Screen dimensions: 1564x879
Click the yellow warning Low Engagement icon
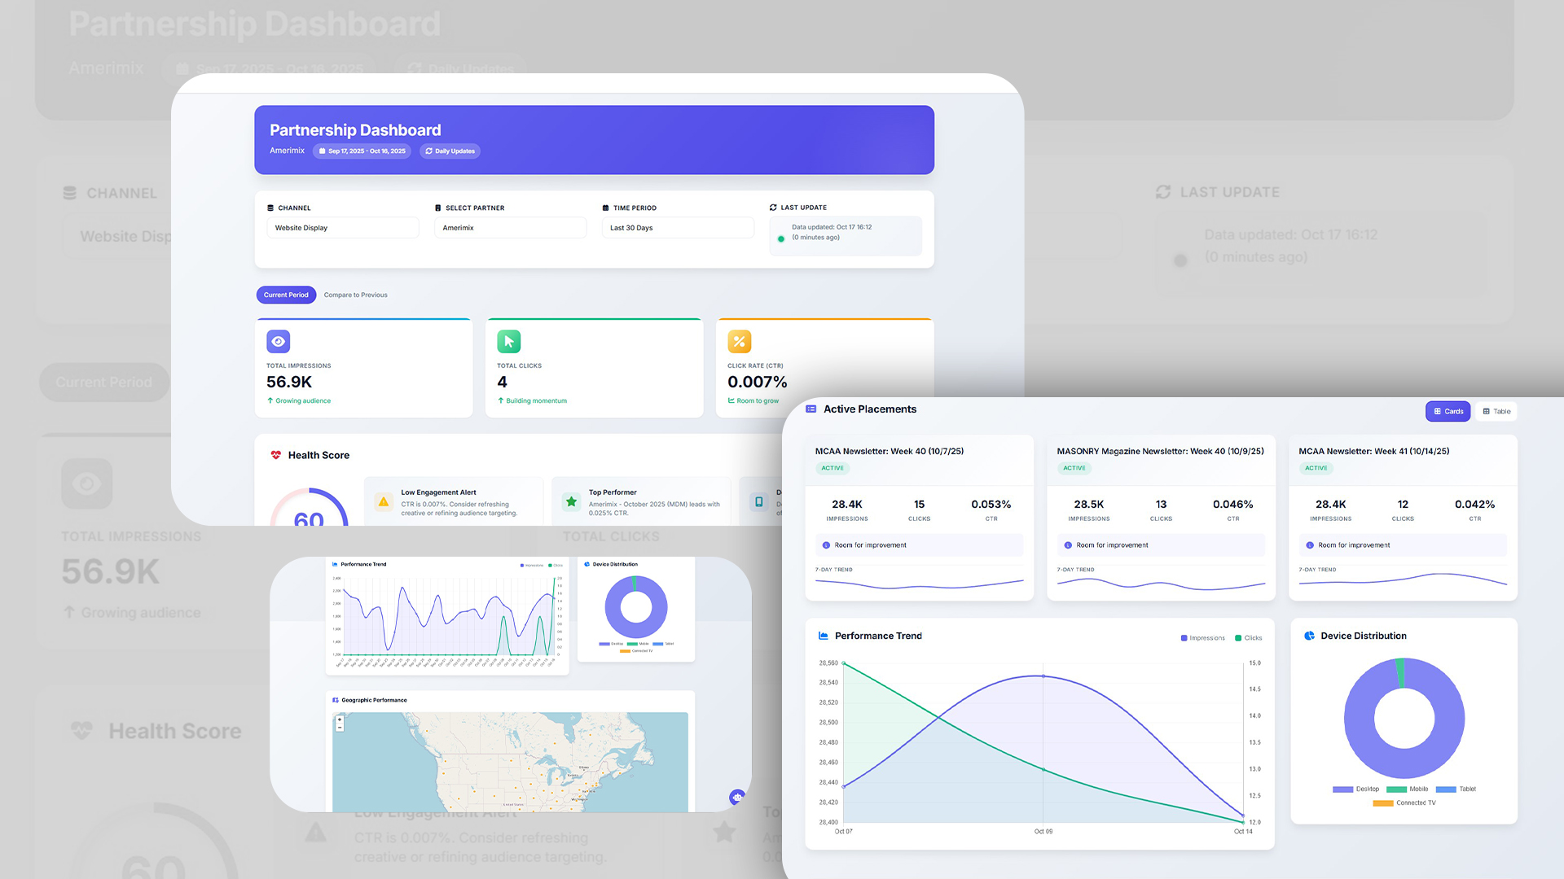pos(384,501)
